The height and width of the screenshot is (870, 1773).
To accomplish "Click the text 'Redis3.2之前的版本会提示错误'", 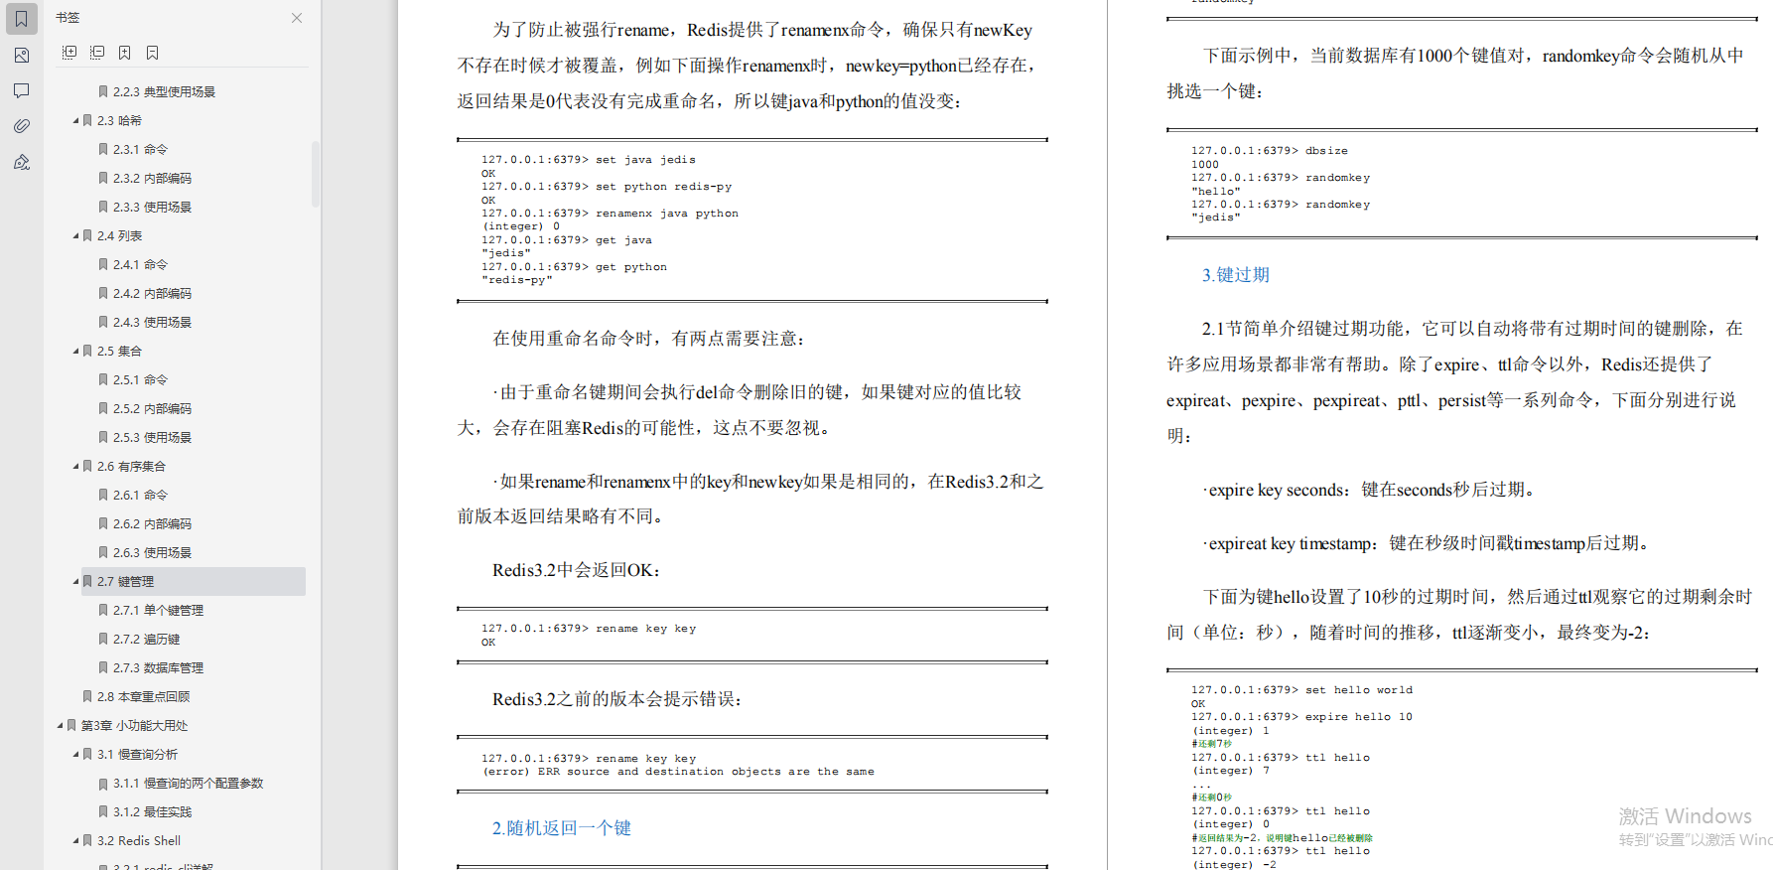I will (x=617, y=699).
